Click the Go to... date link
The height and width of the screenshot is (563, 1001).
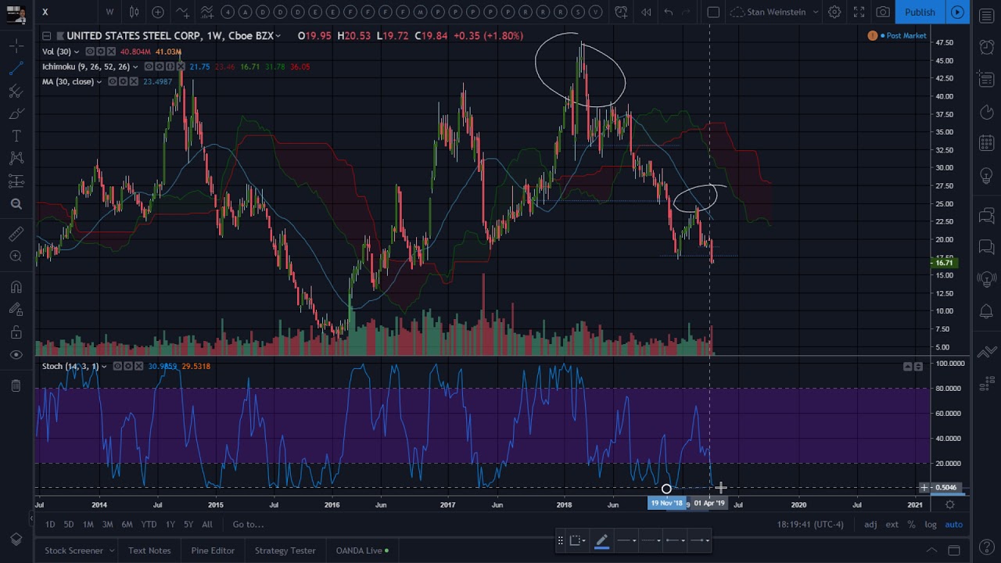point(248,525)
